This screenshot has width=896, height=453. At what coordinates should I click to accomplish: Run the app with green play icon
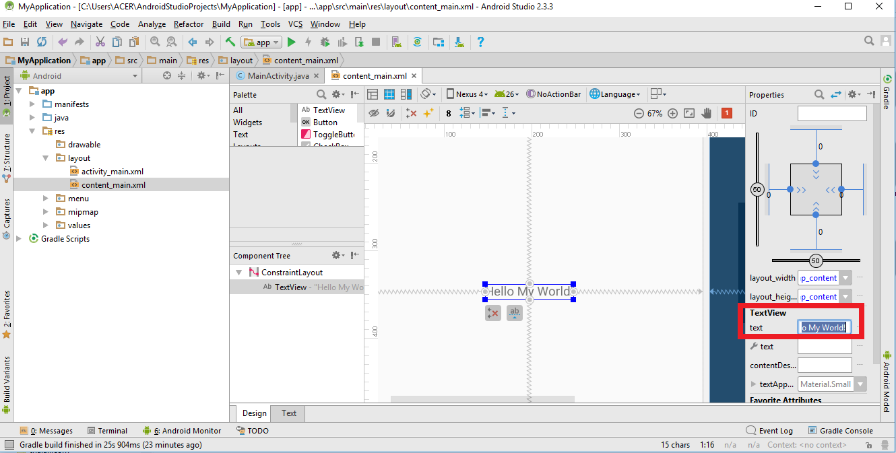tap(292, 42)
